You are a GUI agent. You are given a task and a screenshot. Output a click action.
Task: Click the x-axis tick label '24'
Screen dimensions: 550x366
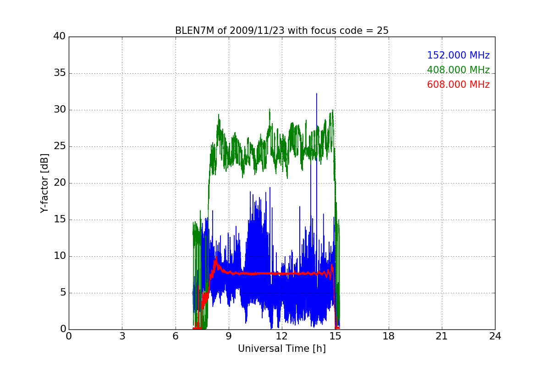(495, 336)
